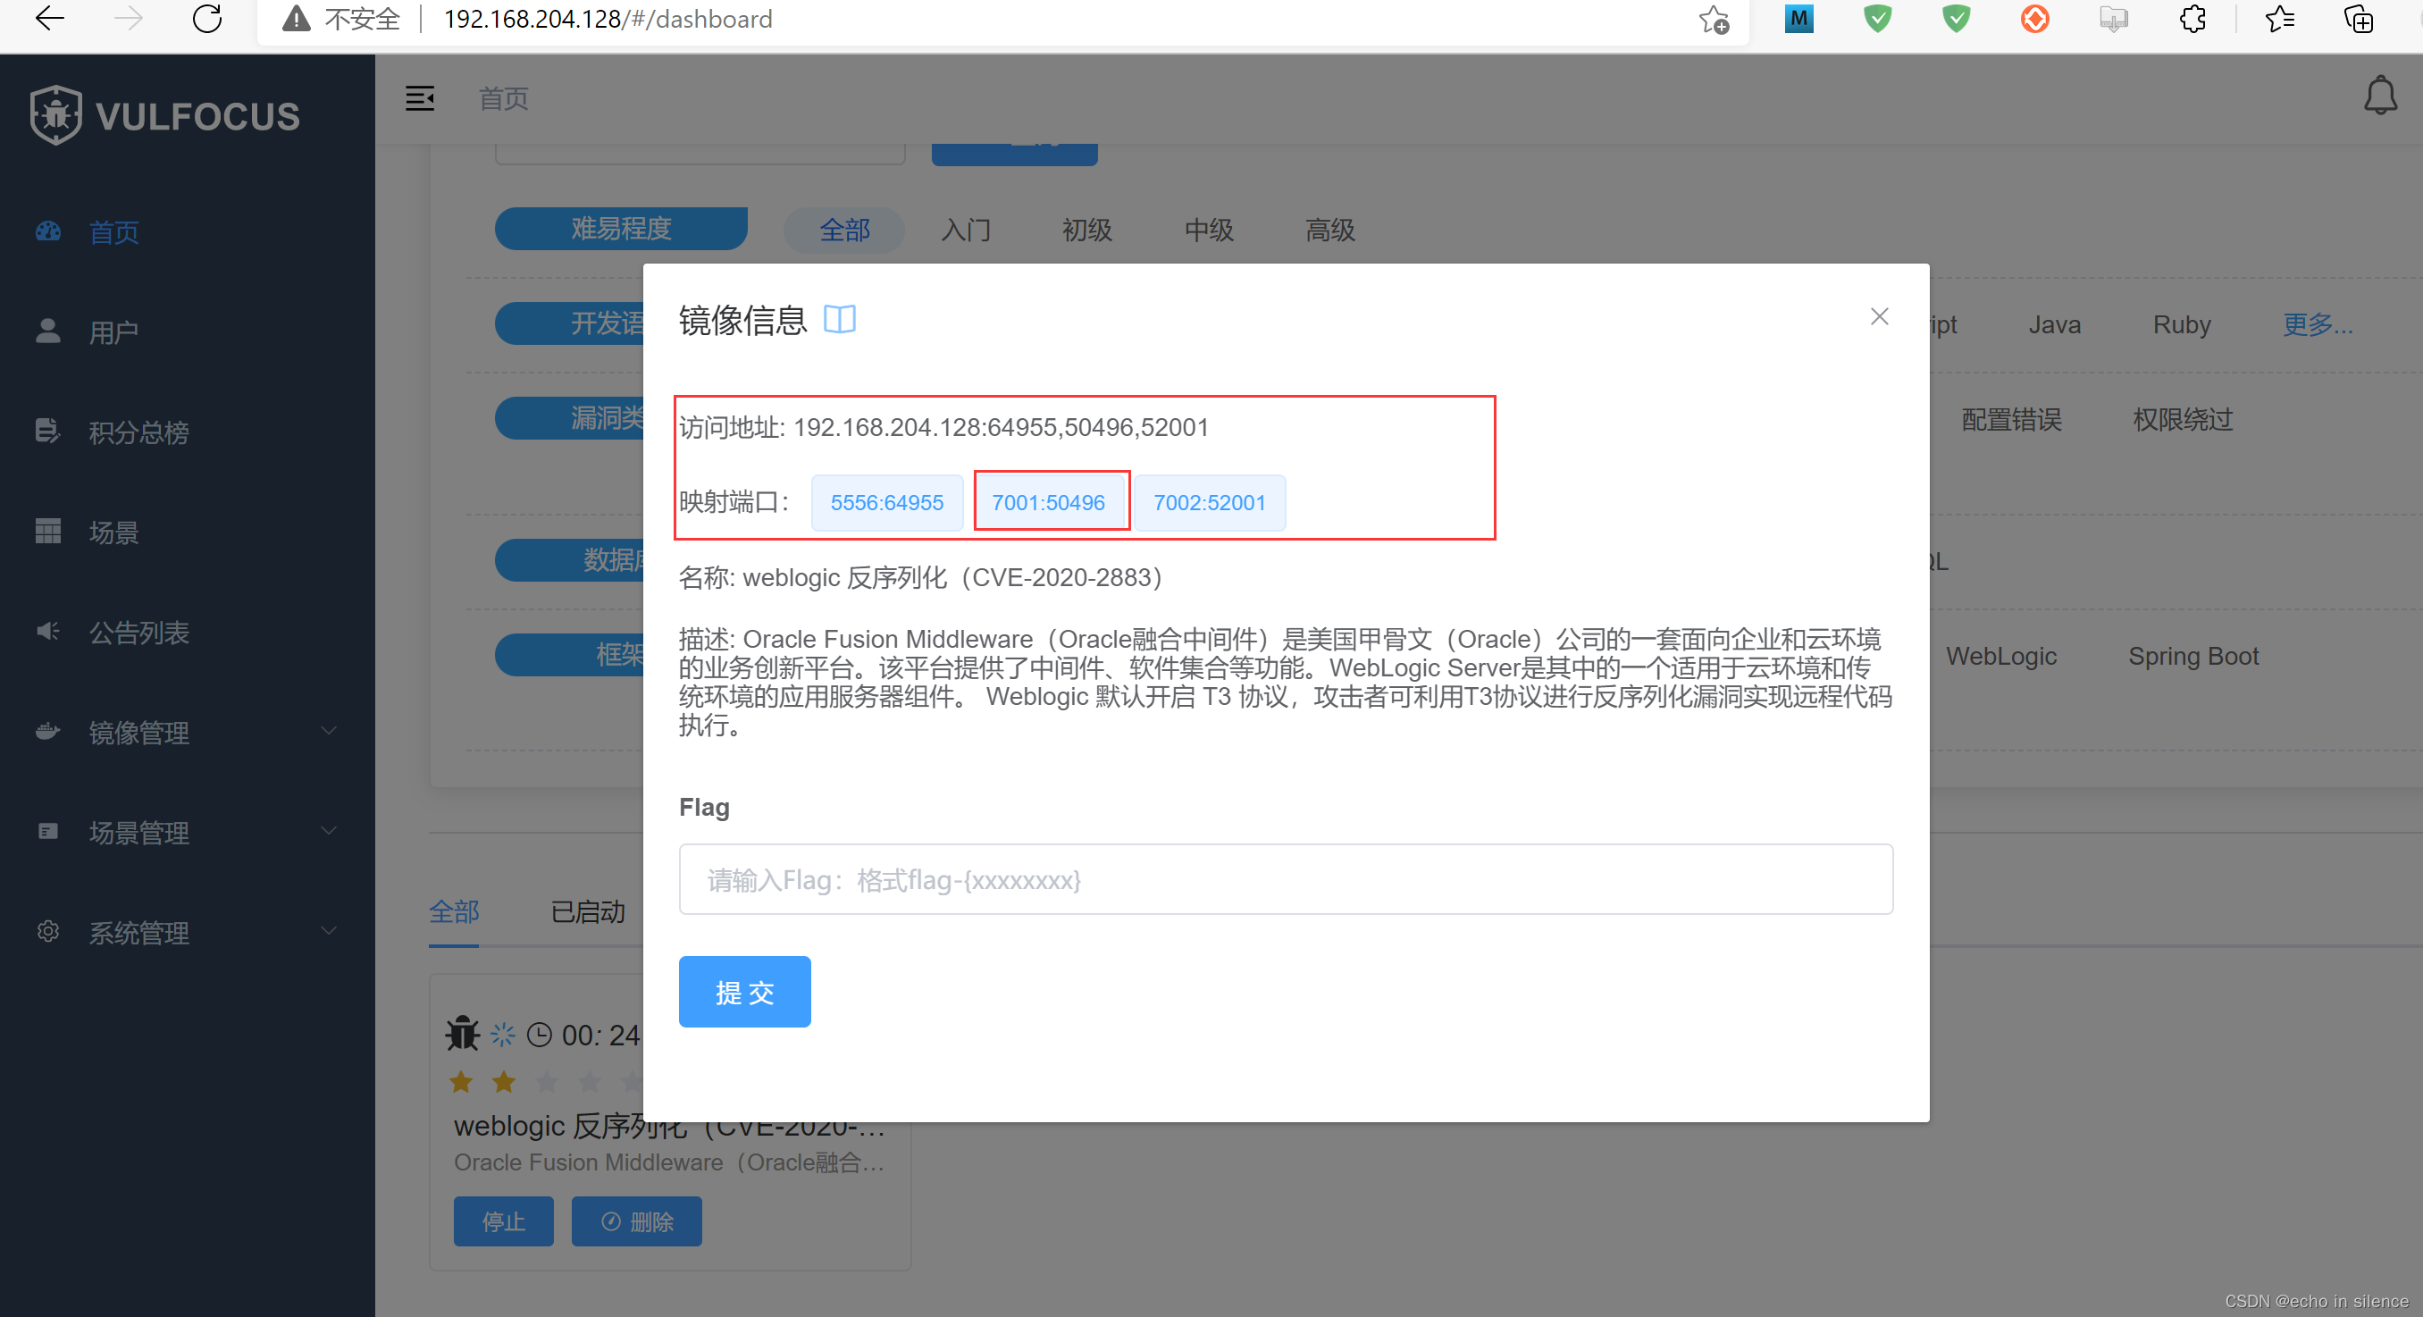Stop the weblogic container with 停止
Viewport: 2423px width, 1317px height.
pyautogui.click(x=503, y=1221)
